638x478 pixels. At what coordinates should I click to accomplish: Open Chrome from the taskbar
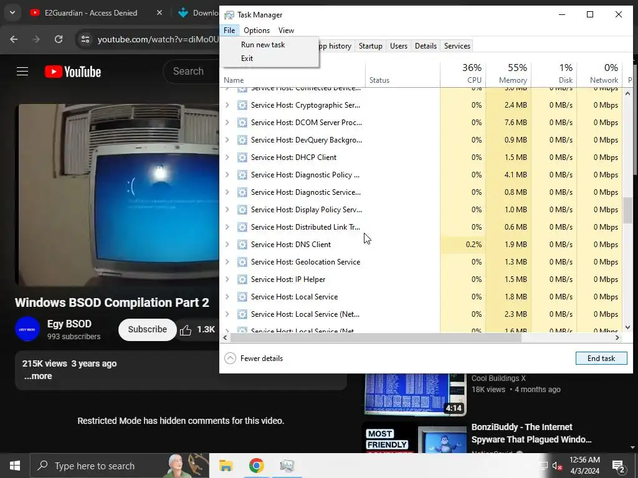256,466
